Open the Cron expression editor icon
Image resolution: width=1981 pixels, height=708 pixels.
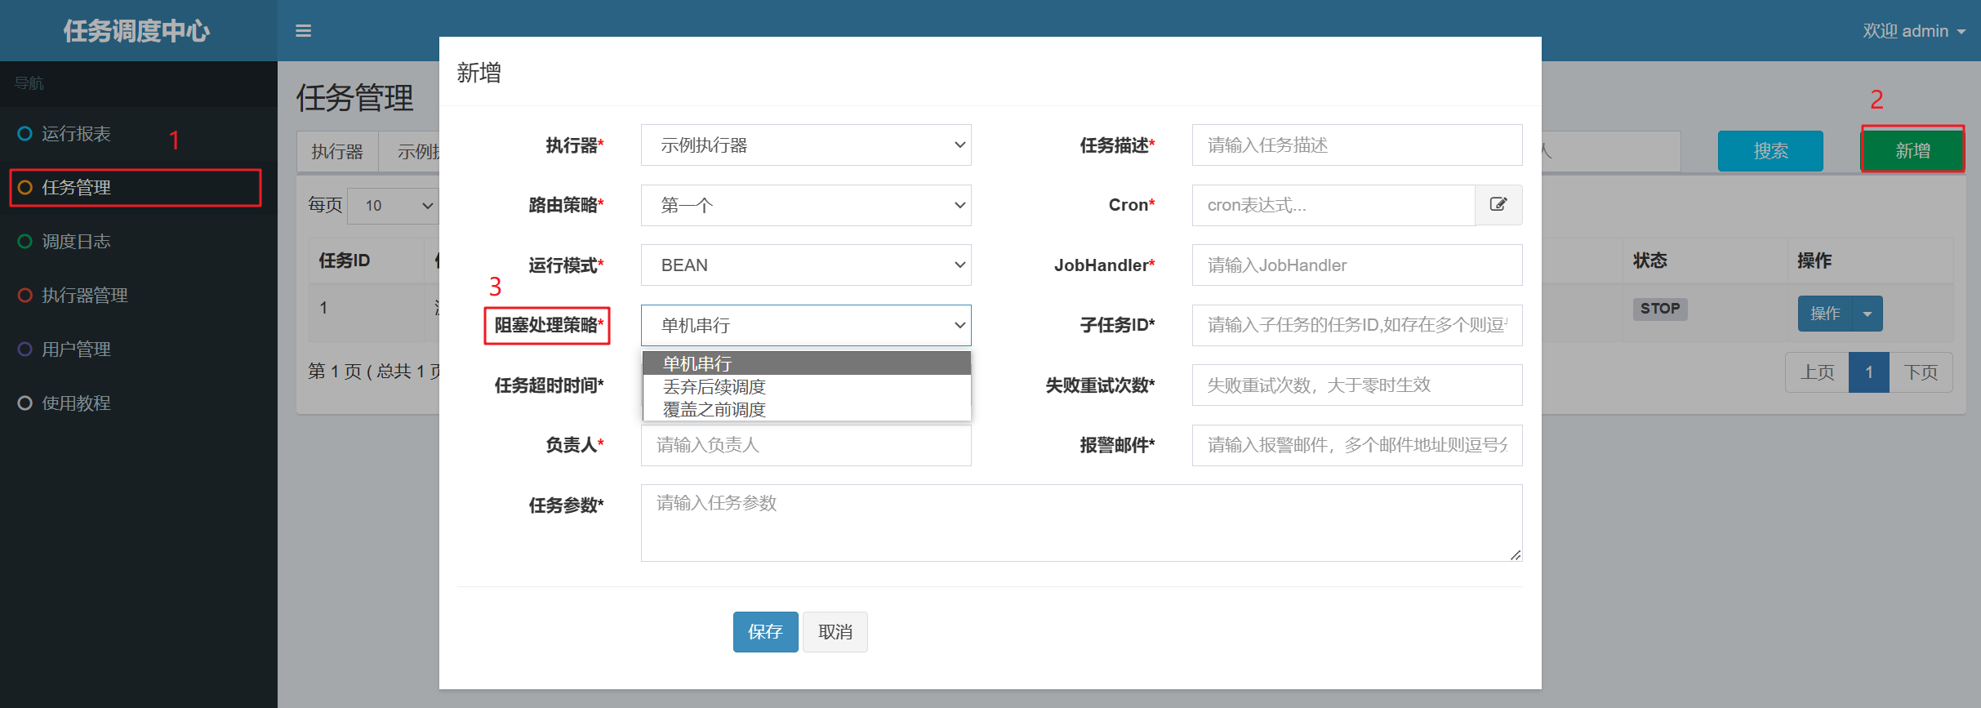click(x=1498, y=204)
